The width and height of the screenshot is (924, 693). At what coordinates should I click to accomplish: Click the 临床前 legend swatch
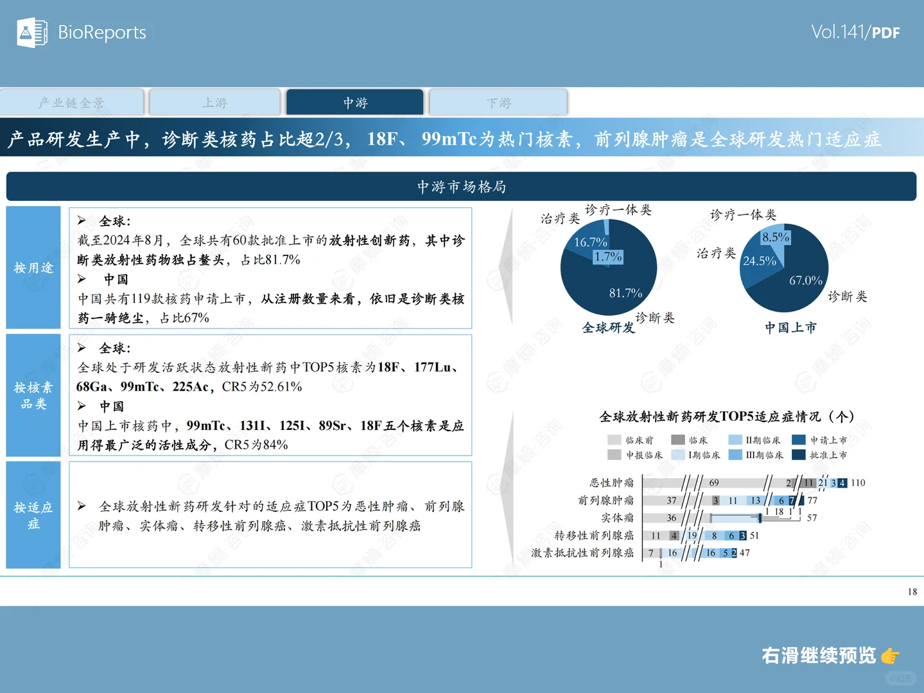(x=614, y=440)
